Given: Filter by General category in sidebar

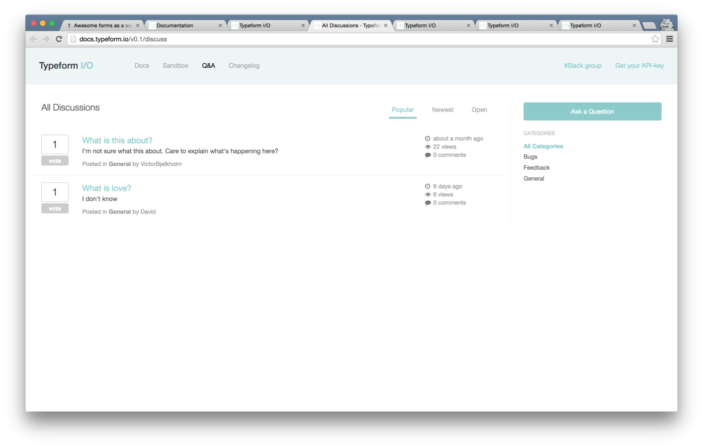Looking at the screenshot, I should tap(534, 179).
